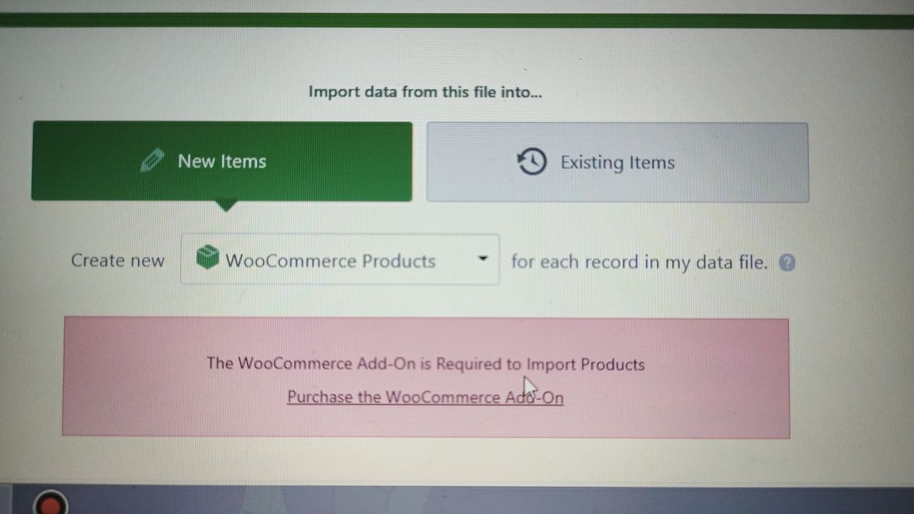Open the WooCommerce Products selection box
The height and width of the screenshot is (514, 914).
[x=340, y=259]
